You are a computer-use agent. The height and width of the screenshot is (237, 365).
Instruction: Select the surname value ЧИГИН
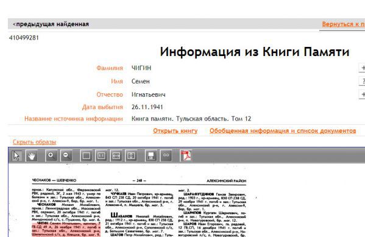click(141, 68)
